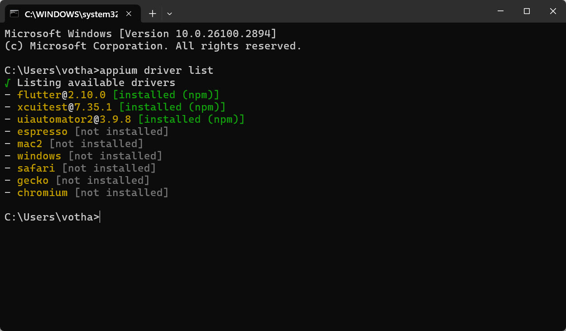Click the windows driver name
The height and width of the screenshot is (331, 566).
[x=39, y=156]
